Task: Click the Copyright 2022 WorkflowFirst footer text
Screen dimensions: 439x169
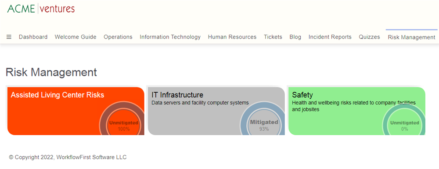Action: (68, 157)
